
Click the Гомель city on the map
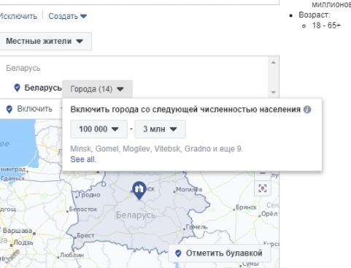(196, 227)
